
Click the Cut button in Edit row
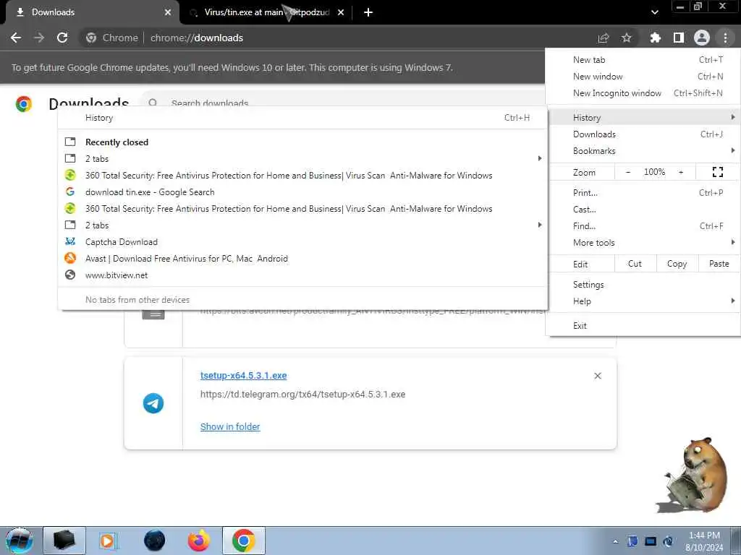pyautogui.click(x=635, y=264)
